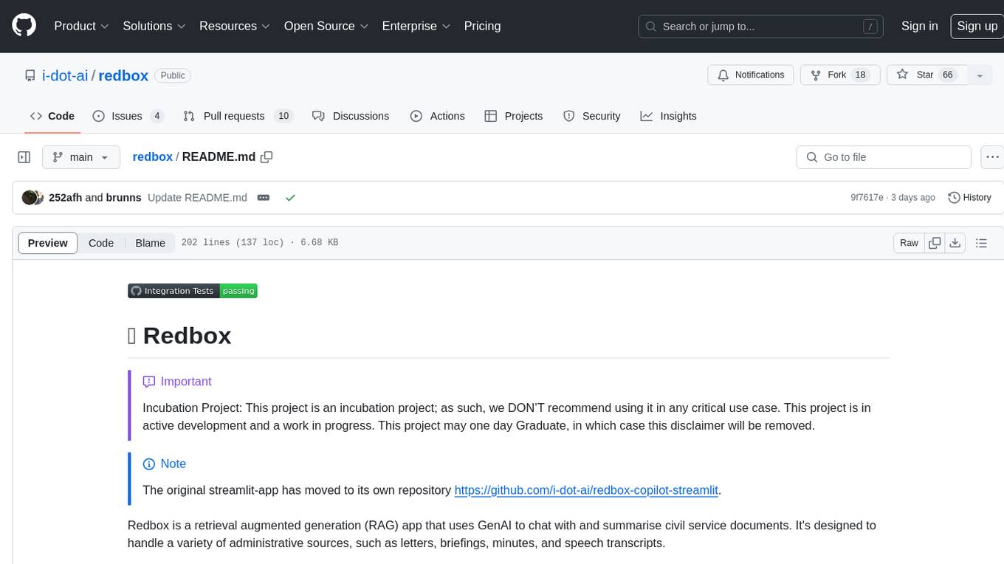Screen dimensions: 1004x564
Task: Open the document outline icon
Action: (x=981, y=243)
